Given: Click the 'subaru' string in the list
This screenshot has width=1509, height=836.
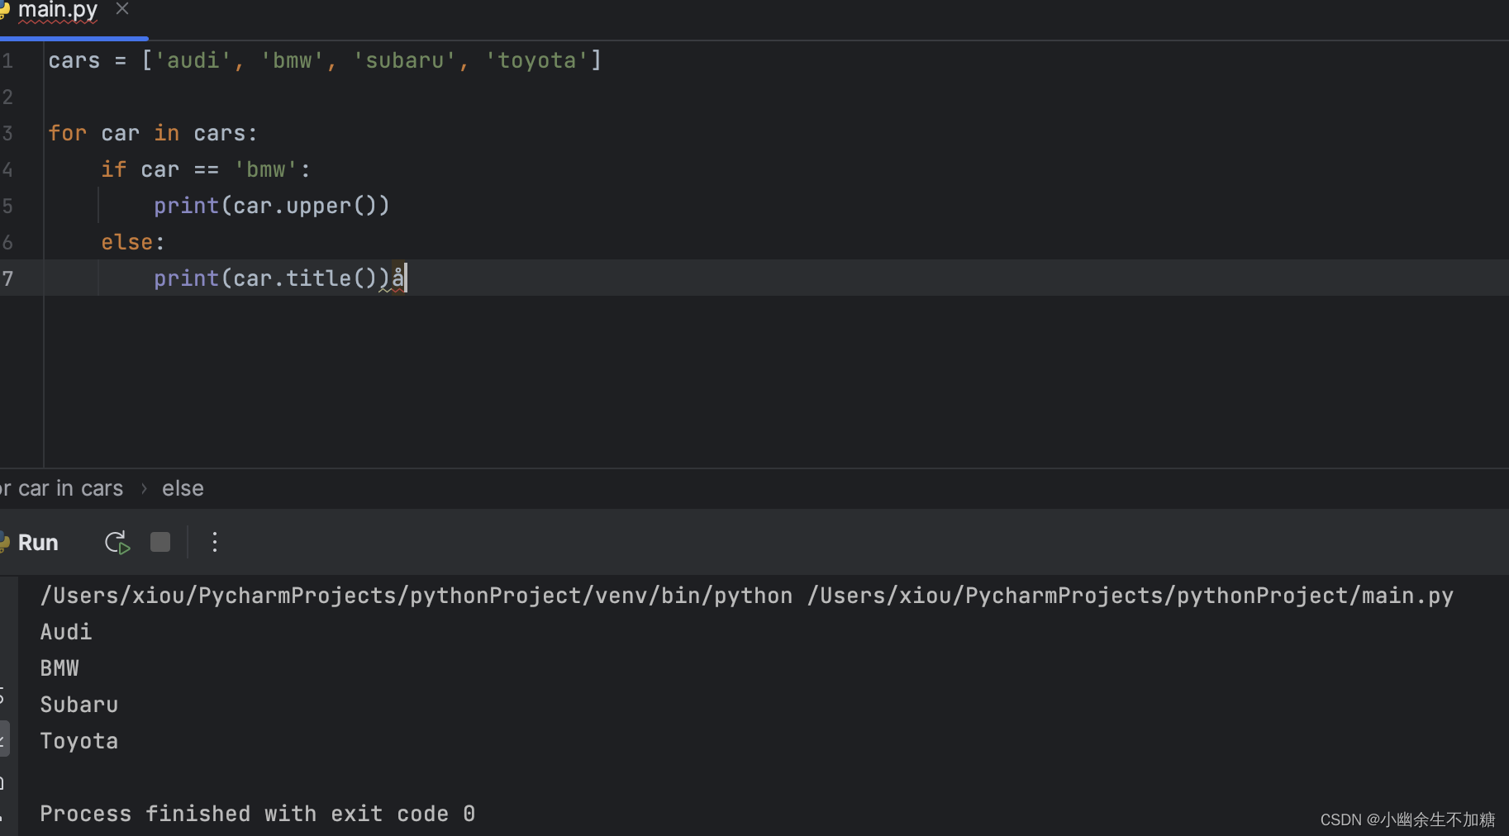Looking at the screenshot, I should (405, 60).
